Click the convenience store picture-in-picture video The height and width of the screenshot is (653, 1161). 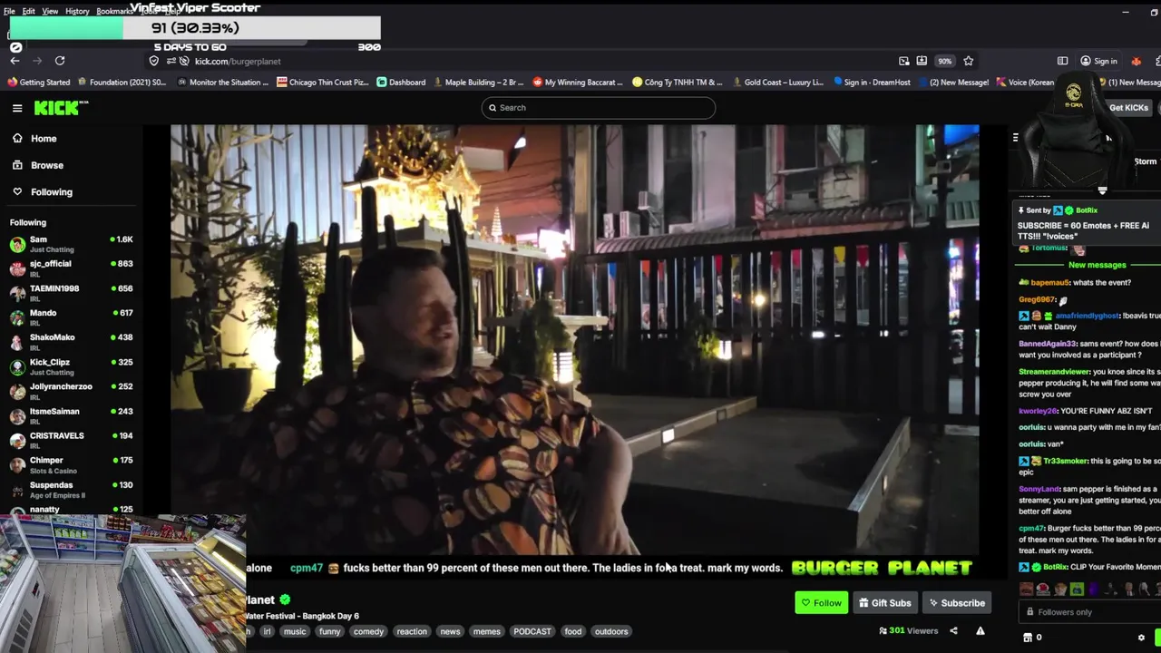tap(122, 583)
